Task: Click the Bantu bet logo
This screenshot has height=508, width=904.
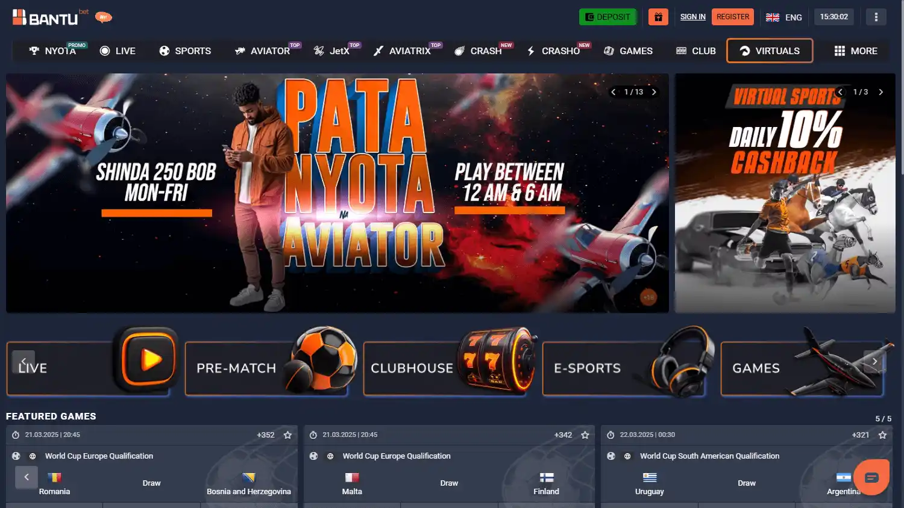Action: tap(50, 17)
